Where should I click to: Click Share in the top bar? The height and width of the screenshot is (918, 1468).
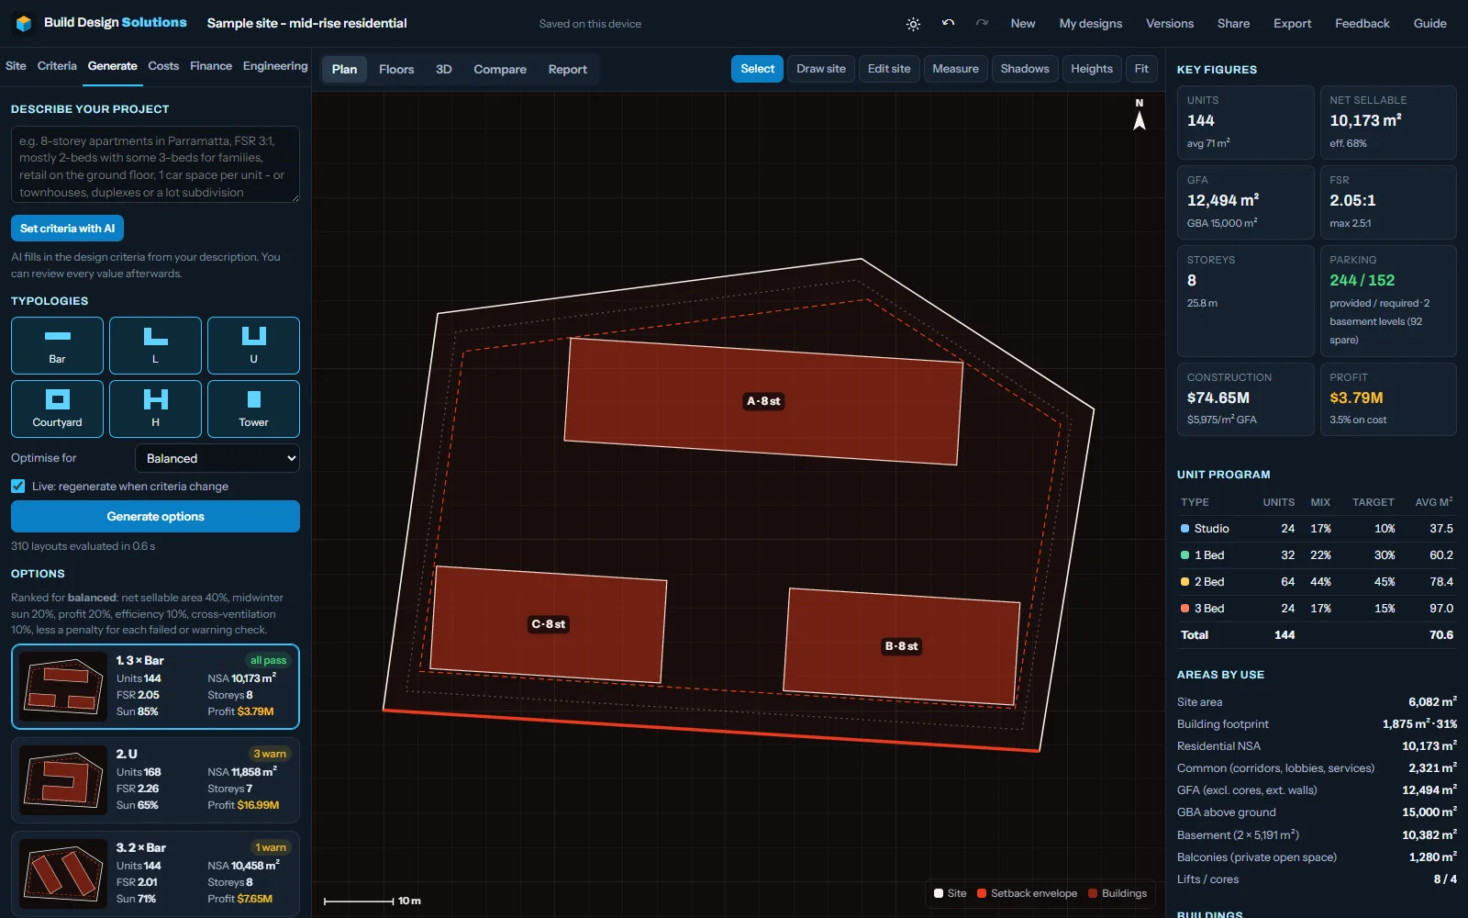coord(1233,24)
